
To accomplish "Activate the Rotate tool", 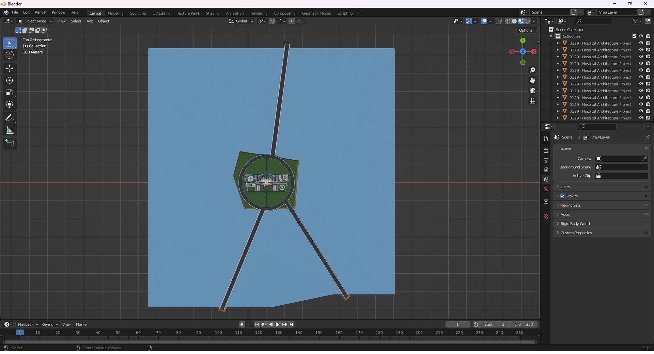I will pyautogui.click(x=10, y=81).
